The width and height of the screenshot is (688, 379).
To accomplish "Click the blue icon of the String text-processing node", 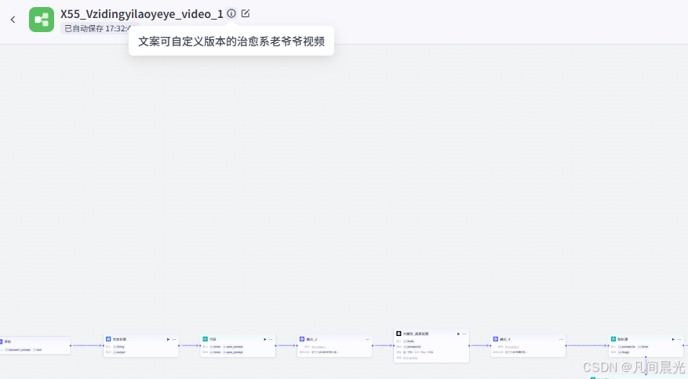I will point(108,339).
